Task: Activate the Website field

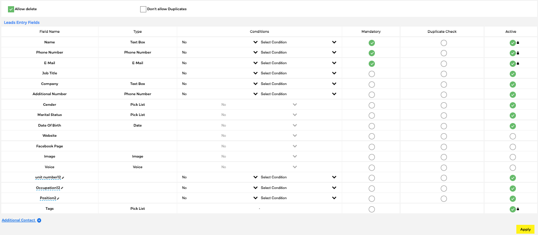Action: 512,136
